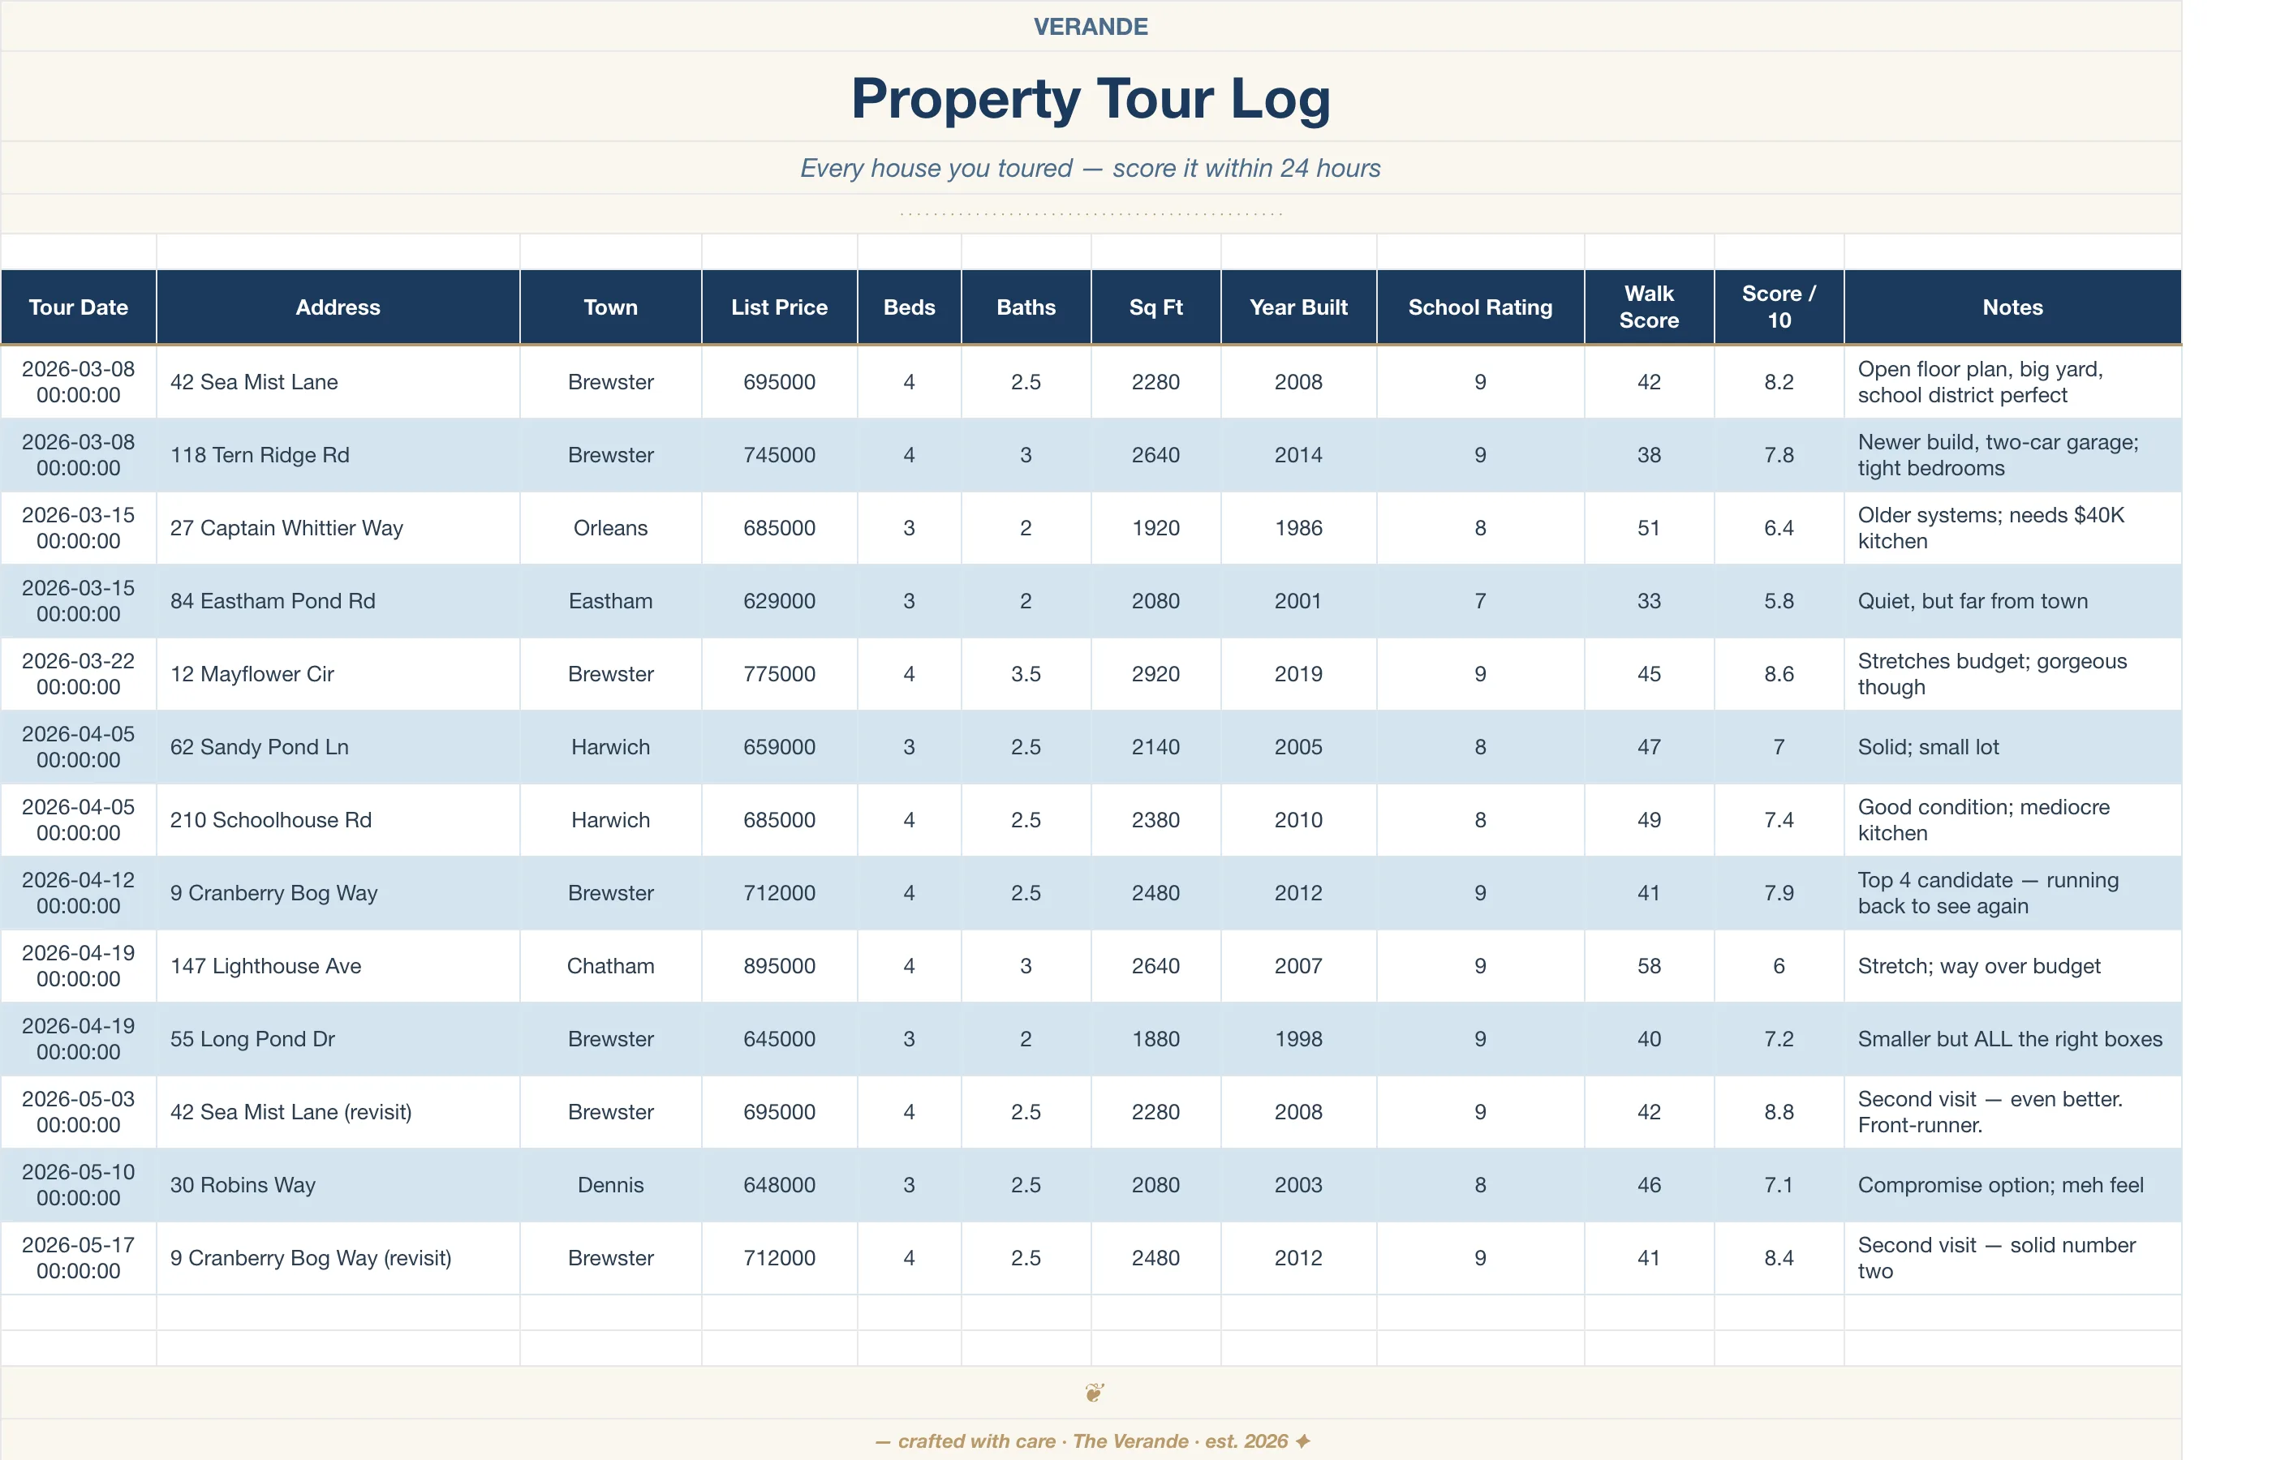Select the 27 Captain Whittier Way cell
This screenshot has width=2272, height=1460.
pyautogui.click(x=338, y=528)
